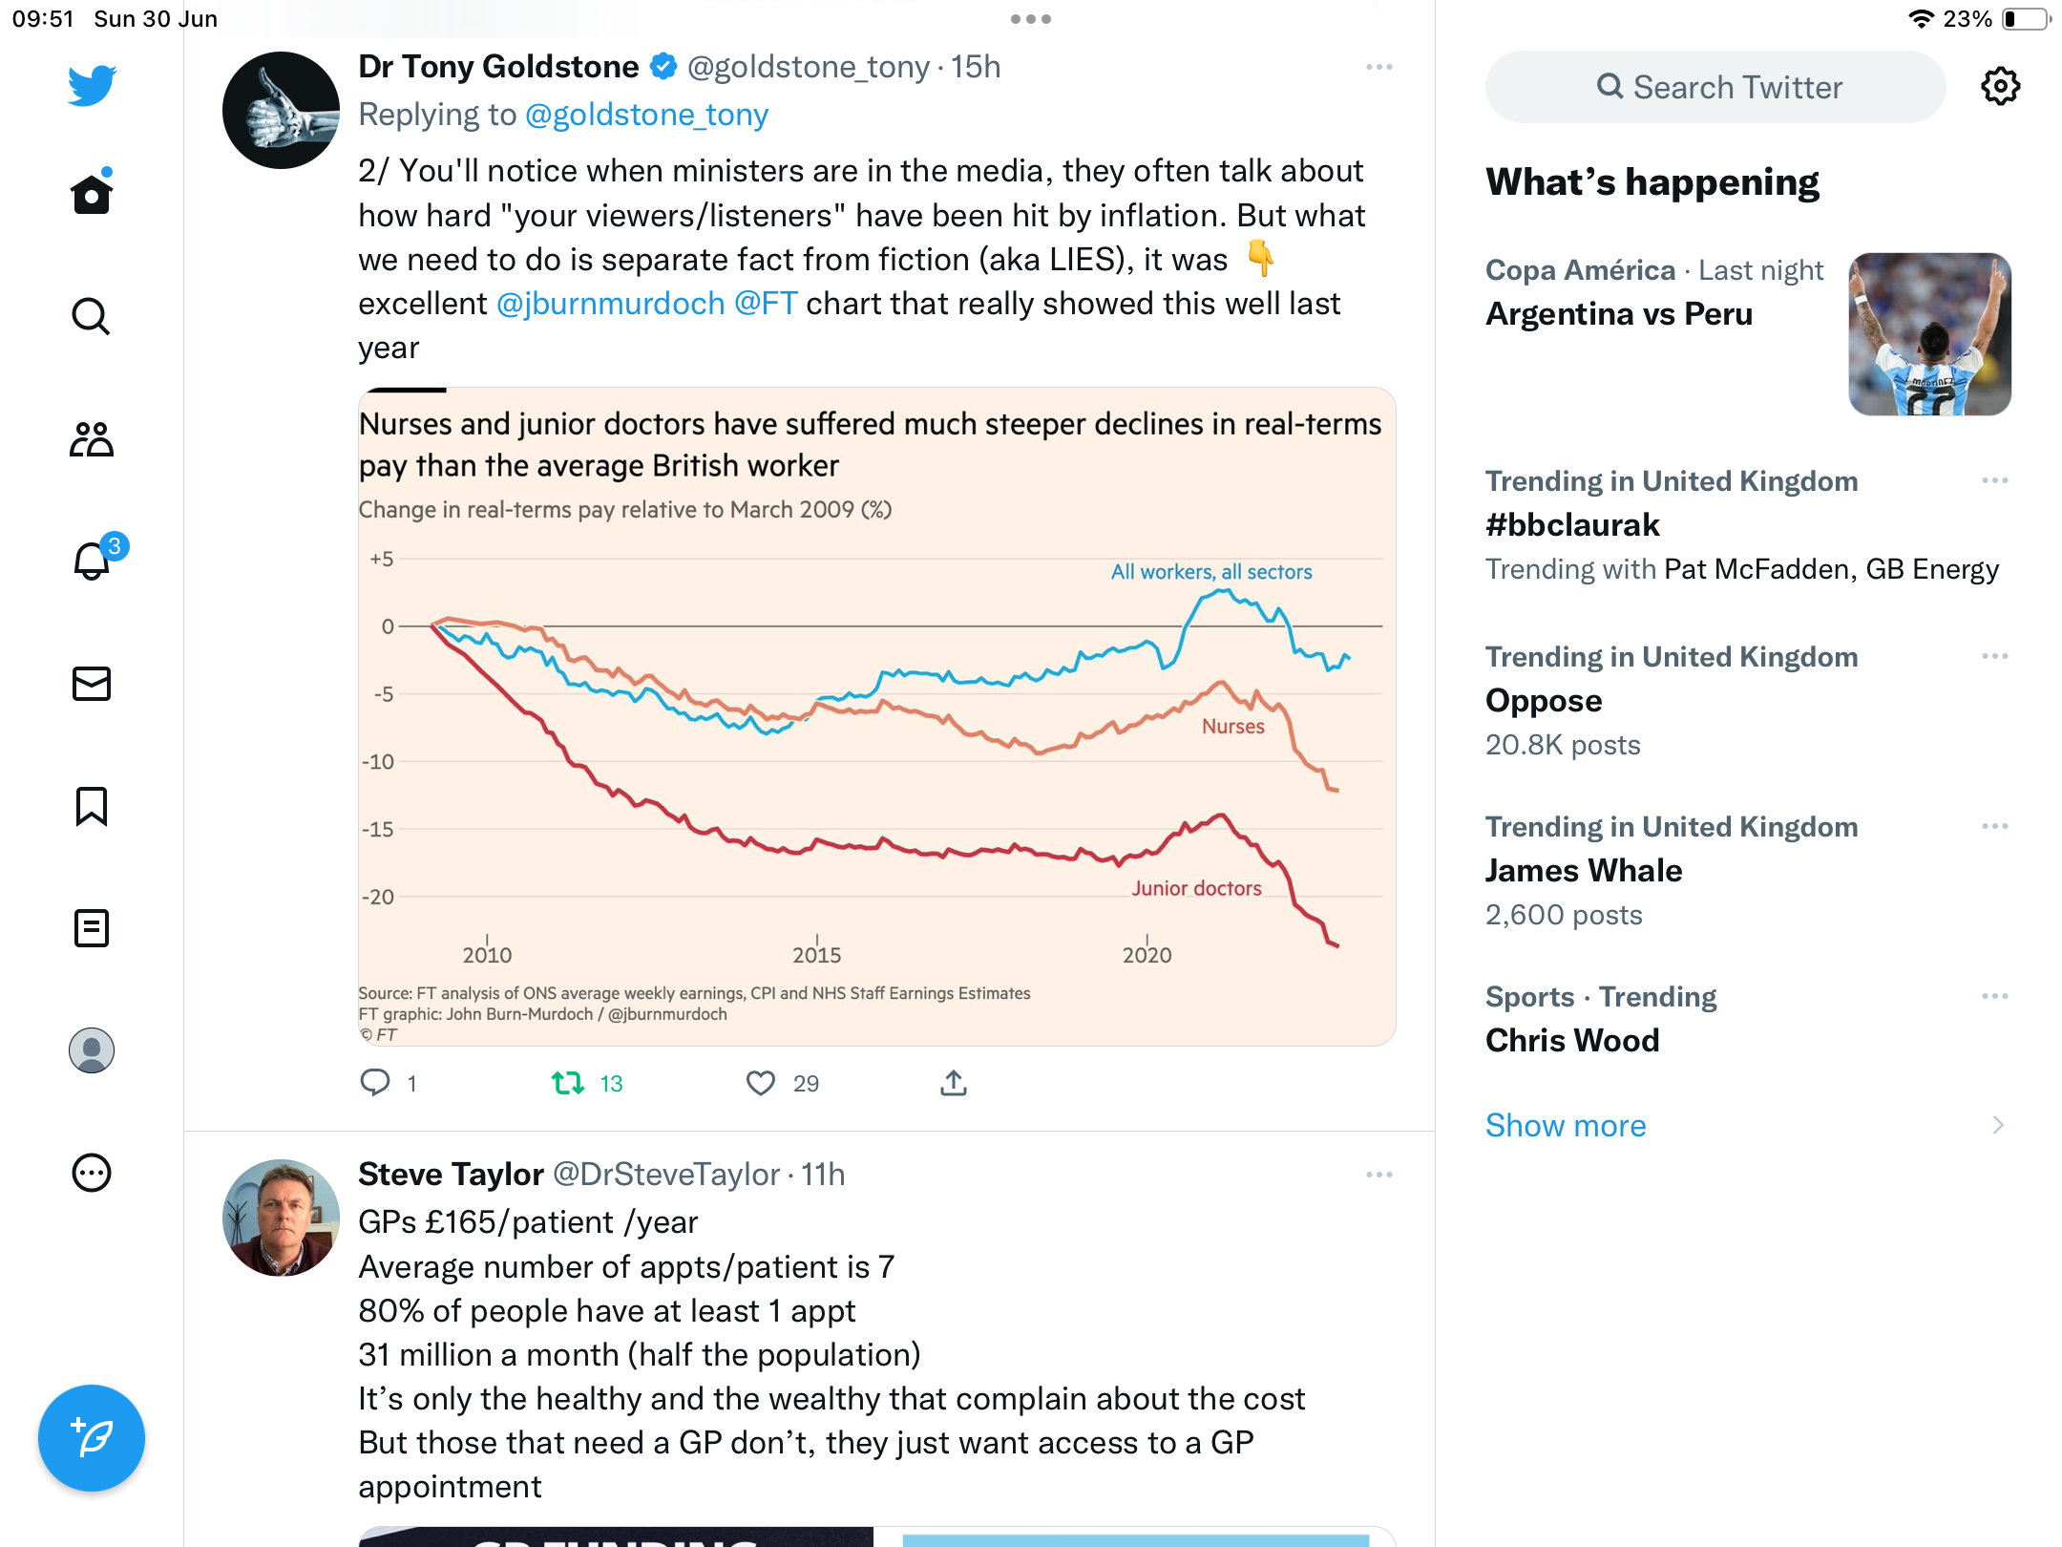This screenshot has height=1547, width=2062.
Task: Open Profile from sidebar
Action: pos(92,1050)
